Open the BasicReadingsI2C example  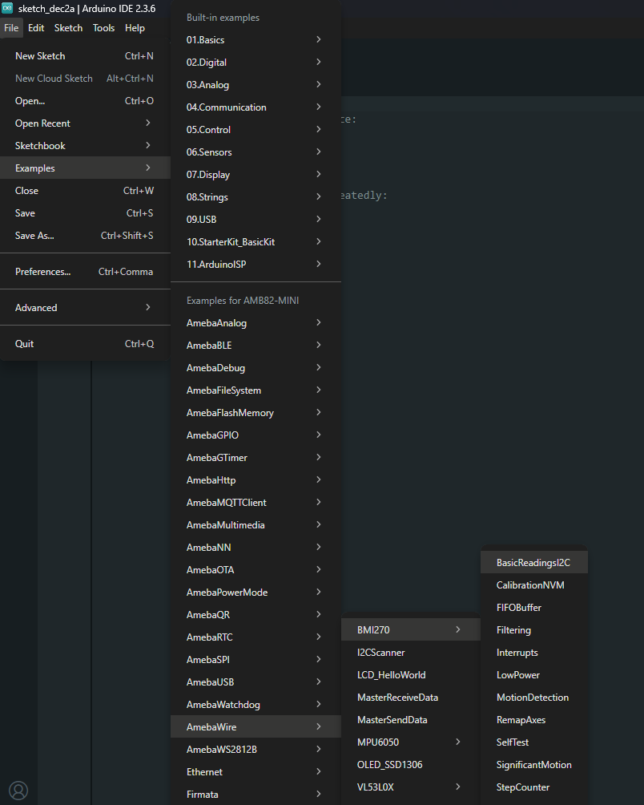[x=533, y=563]
